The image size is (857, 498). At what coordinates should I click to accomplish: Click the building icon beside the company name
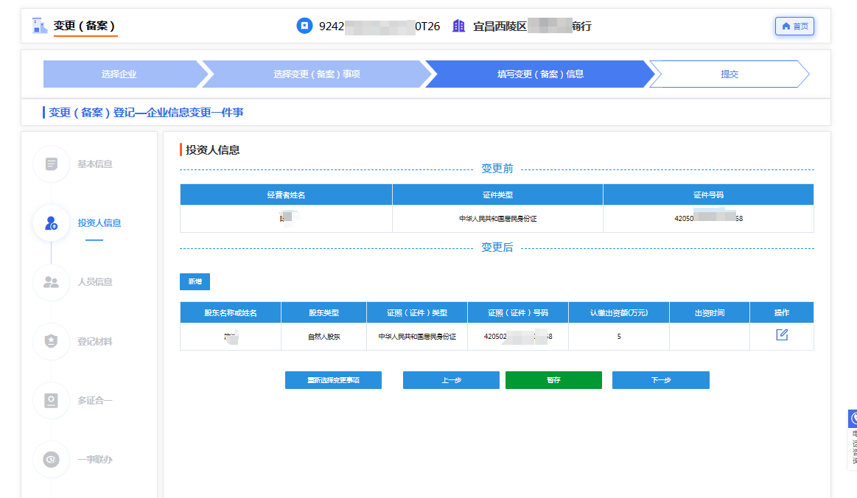[x=458, y=26]
